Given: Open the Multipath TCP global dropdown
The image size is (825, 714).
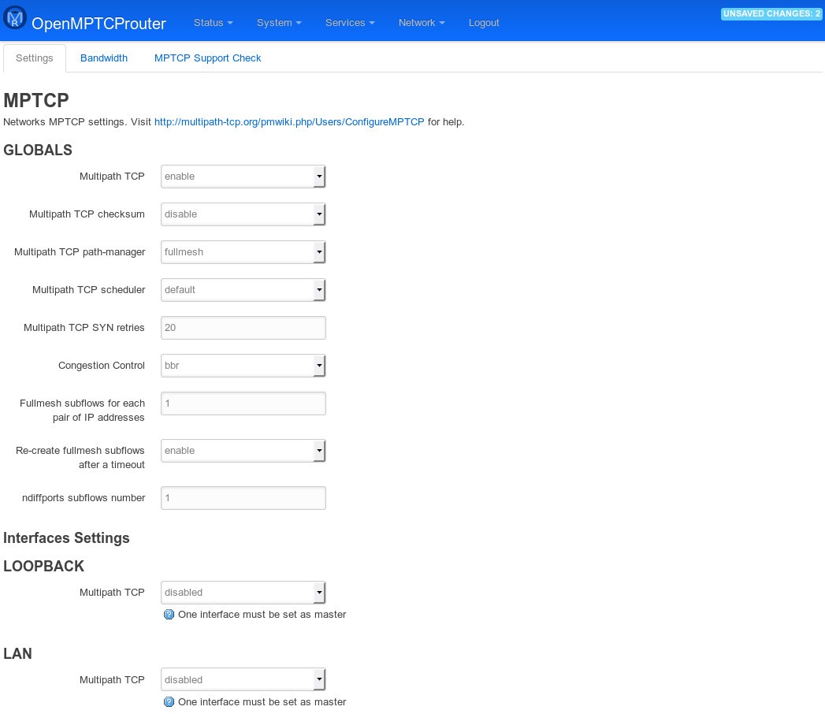Looking at the screenshot, I should coord(243,177).
